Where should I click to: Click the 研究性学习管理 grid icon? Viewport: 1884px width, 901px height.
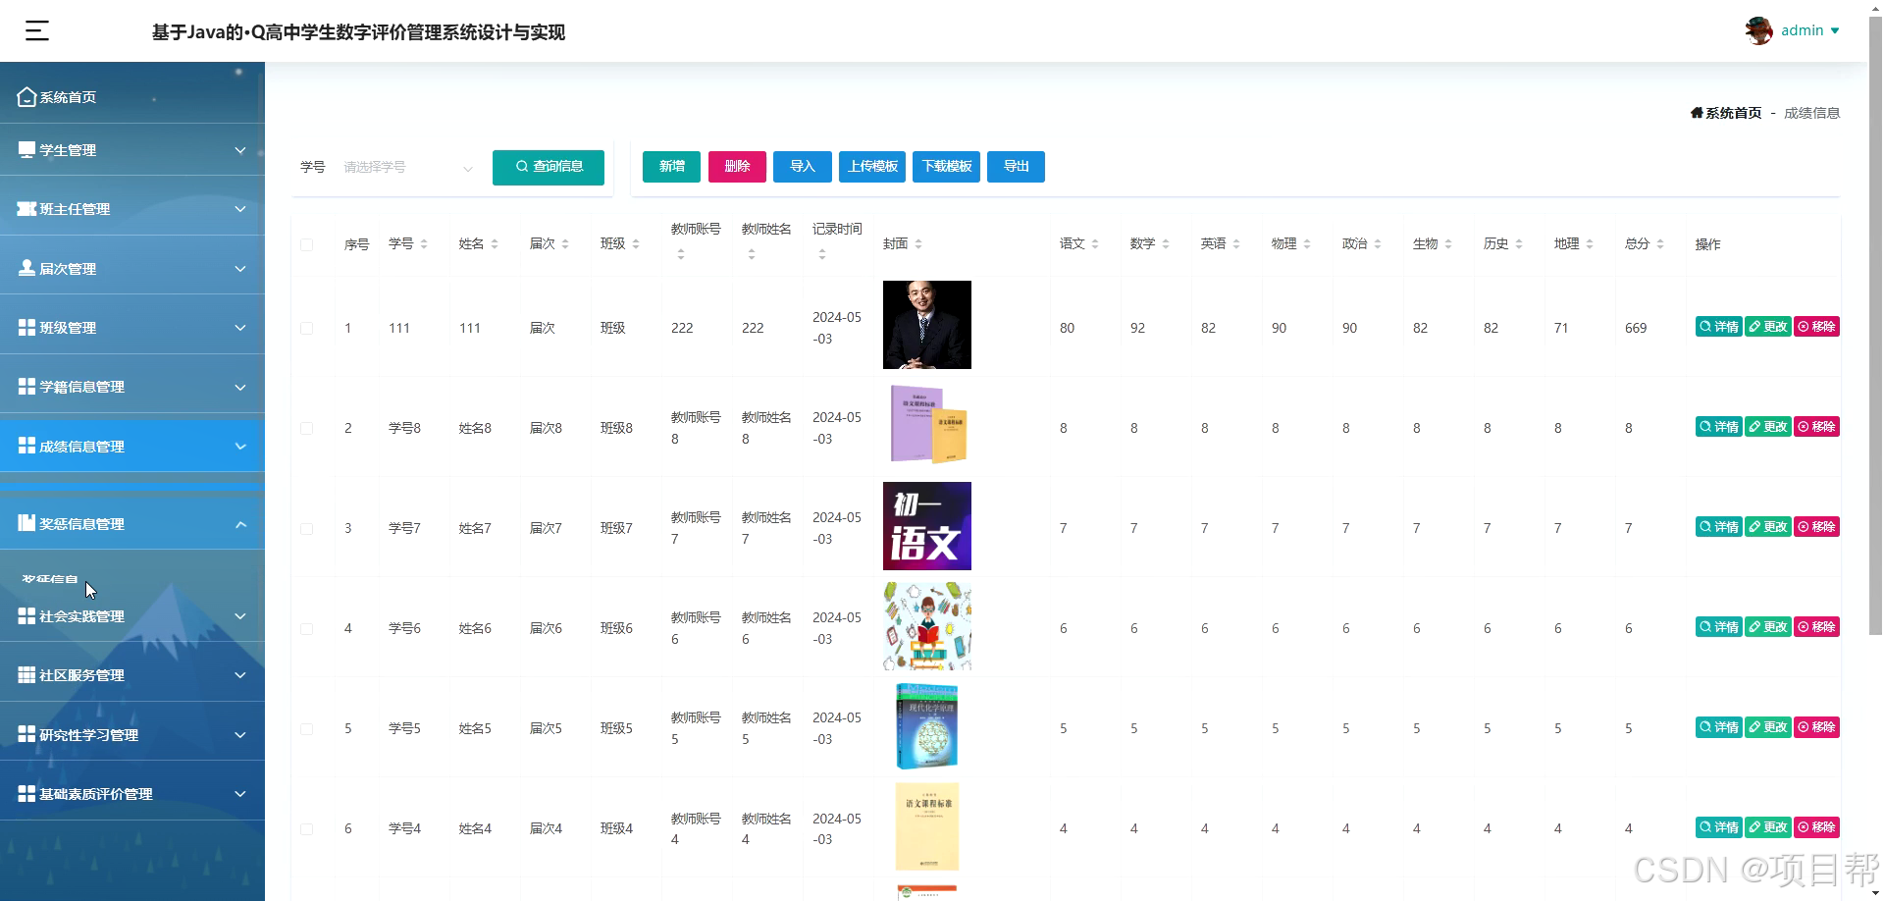tap(27, 734)
